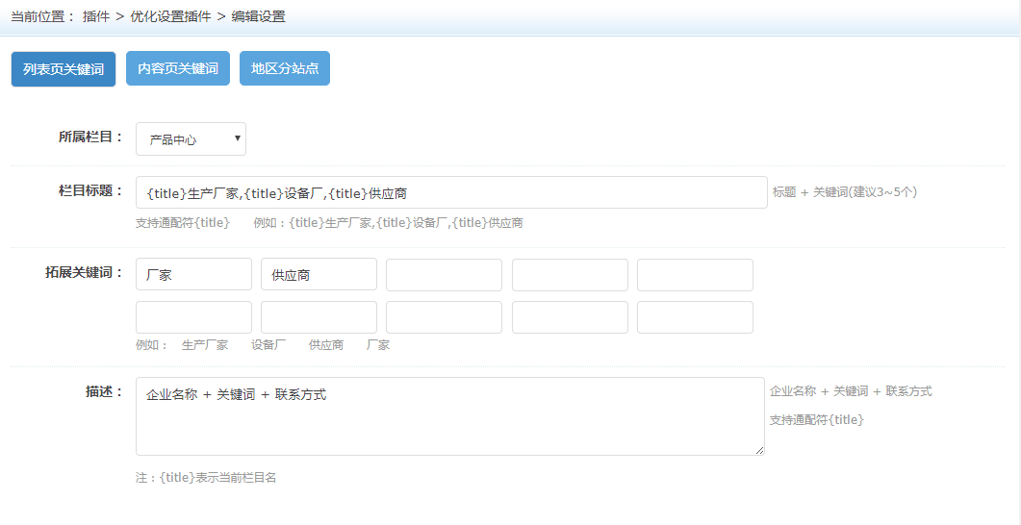This screenshot has height=525, width=1021.
Task: Click the first 拓展关键词 field in the second row
Action: pos(193,317)
